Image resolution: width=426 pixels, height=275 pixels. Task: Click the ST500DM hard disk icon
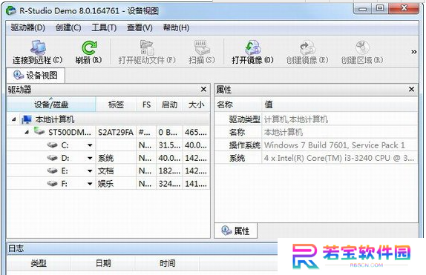39,131
